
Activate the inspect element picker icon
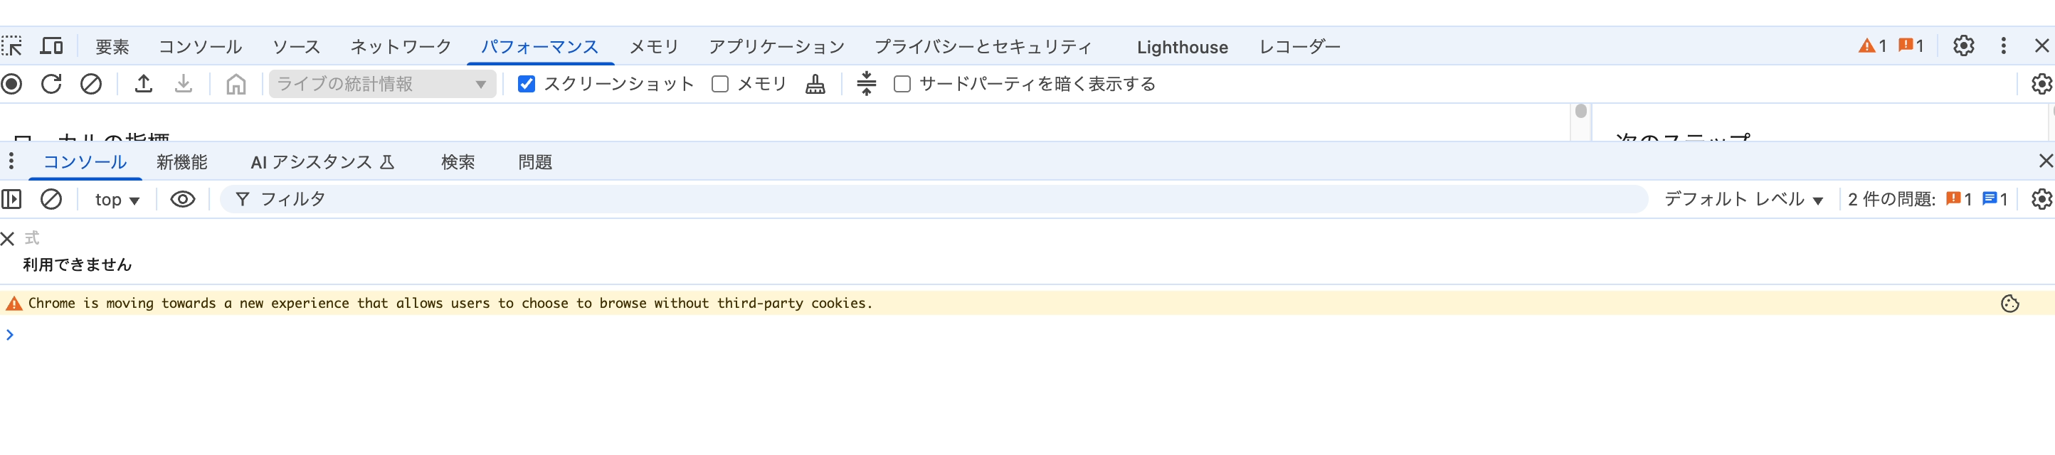(12, 46)
